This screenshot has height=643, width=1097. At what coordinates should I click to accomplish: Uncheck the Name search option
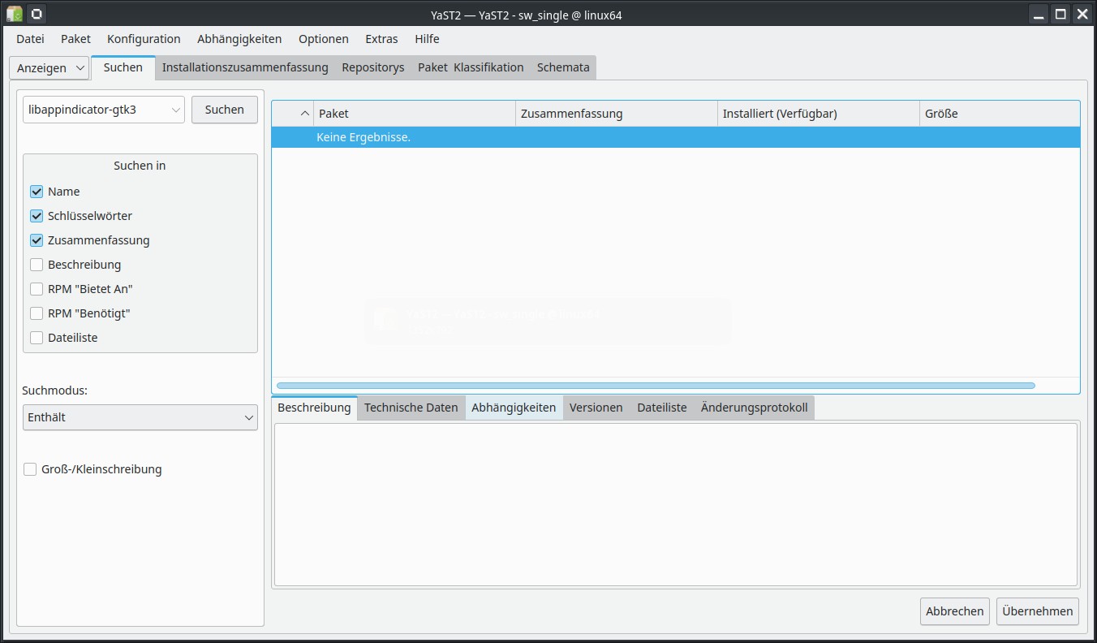point(37,192)
